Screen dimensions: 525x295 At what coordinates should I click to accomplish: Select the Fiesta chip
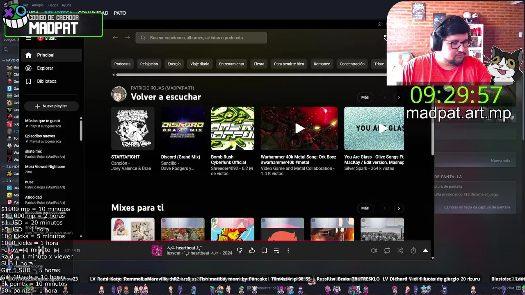259,64
